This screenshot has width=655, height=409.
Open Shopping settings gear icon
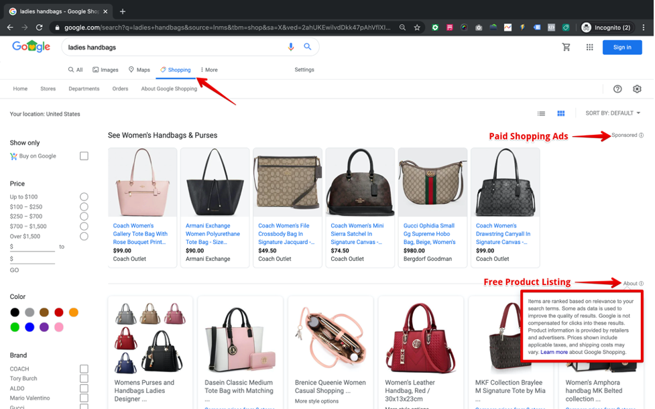(x=637, y=89)
